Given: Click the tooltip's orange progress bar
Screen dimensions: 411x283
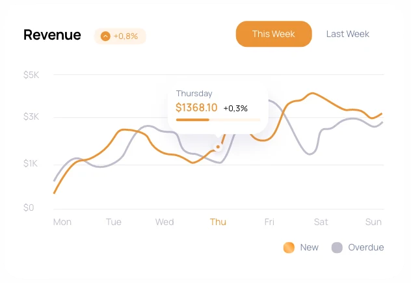Looking at the screenshot, I should [192, 120].
